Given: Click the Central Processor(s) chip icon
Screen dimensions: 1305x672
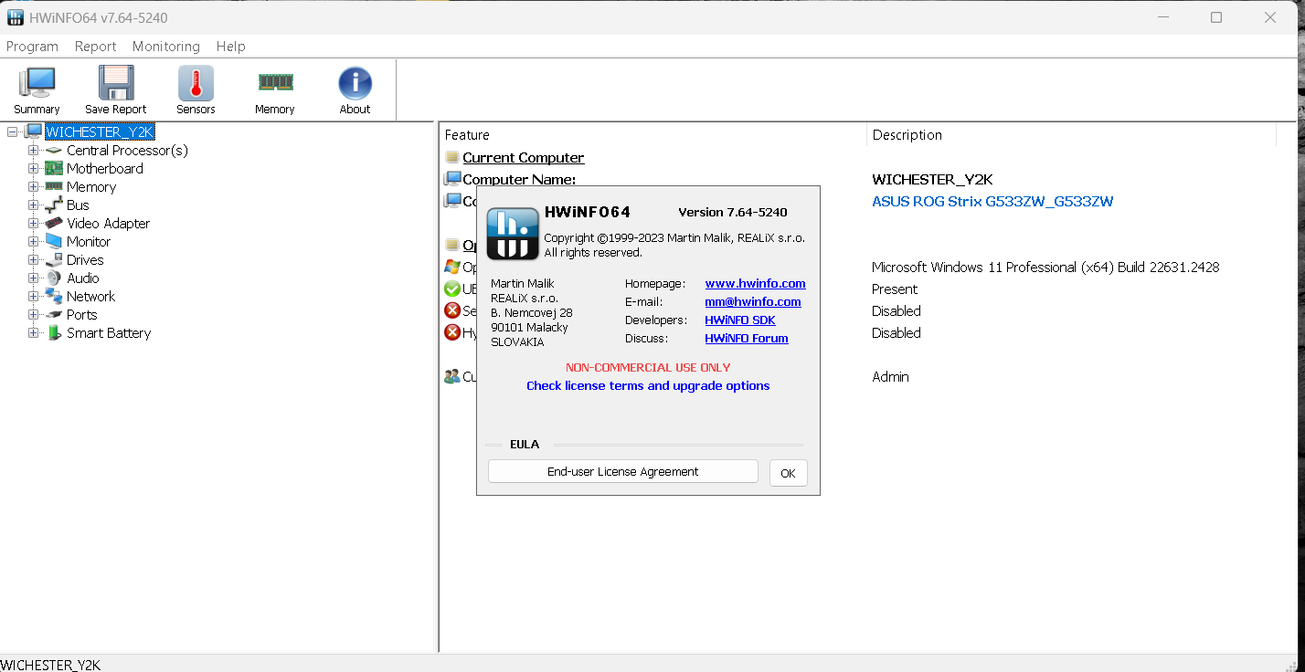Looking at the screenshot, I should pyautogui.click(x=54, y=151).
